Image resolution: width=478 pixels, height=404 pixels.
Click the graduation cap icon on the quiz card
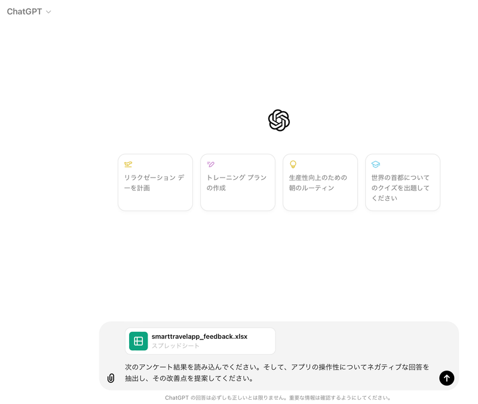click(x=376, y=164)
